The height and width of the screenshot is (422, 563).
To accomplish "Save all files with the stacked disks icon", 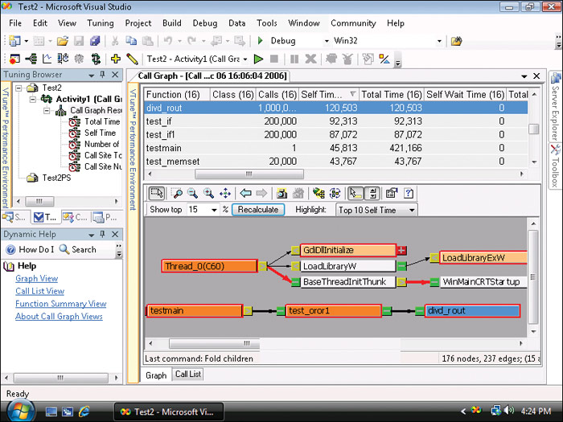I will (95, 41).
